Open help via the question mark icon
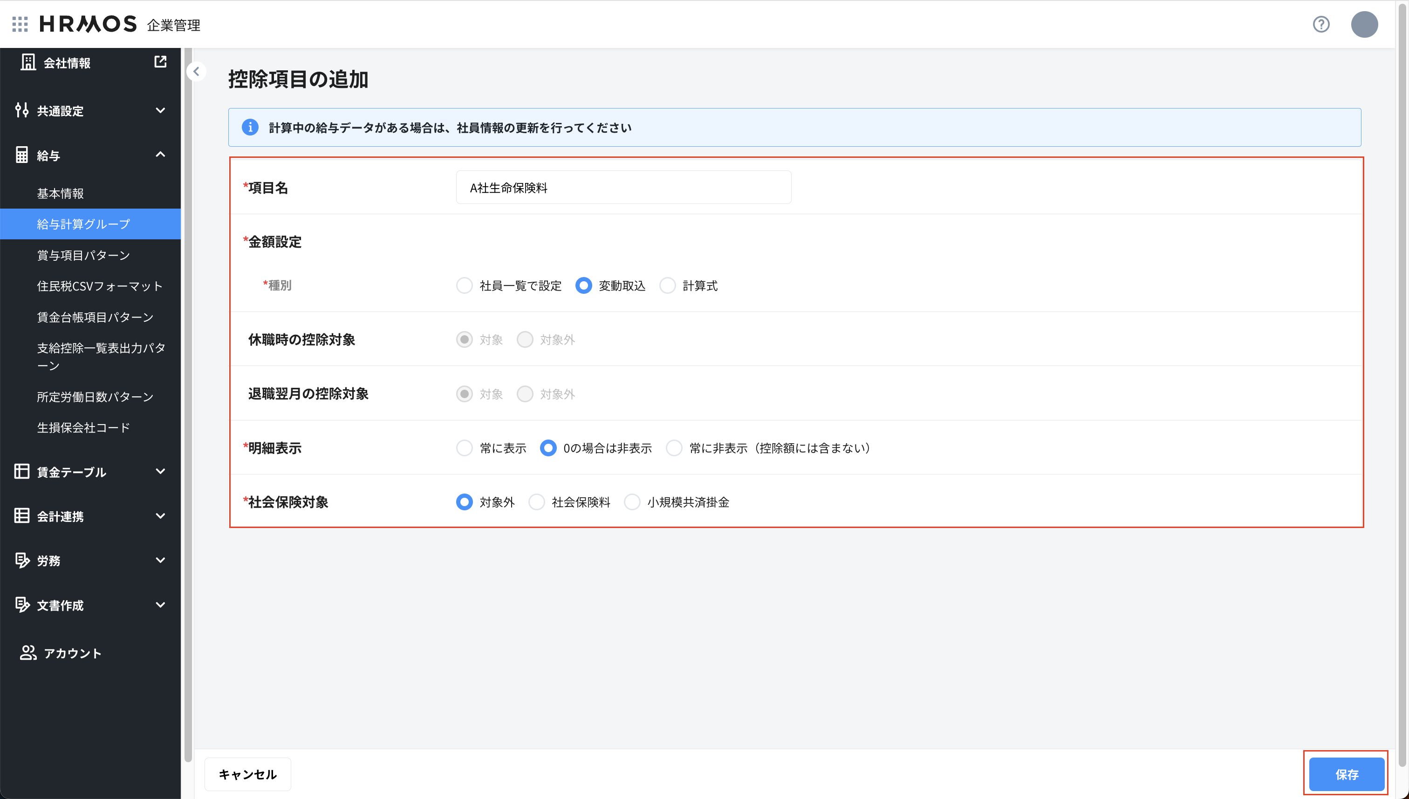The height and width of the screenshot is (799, 1409). click(1321, 24)
